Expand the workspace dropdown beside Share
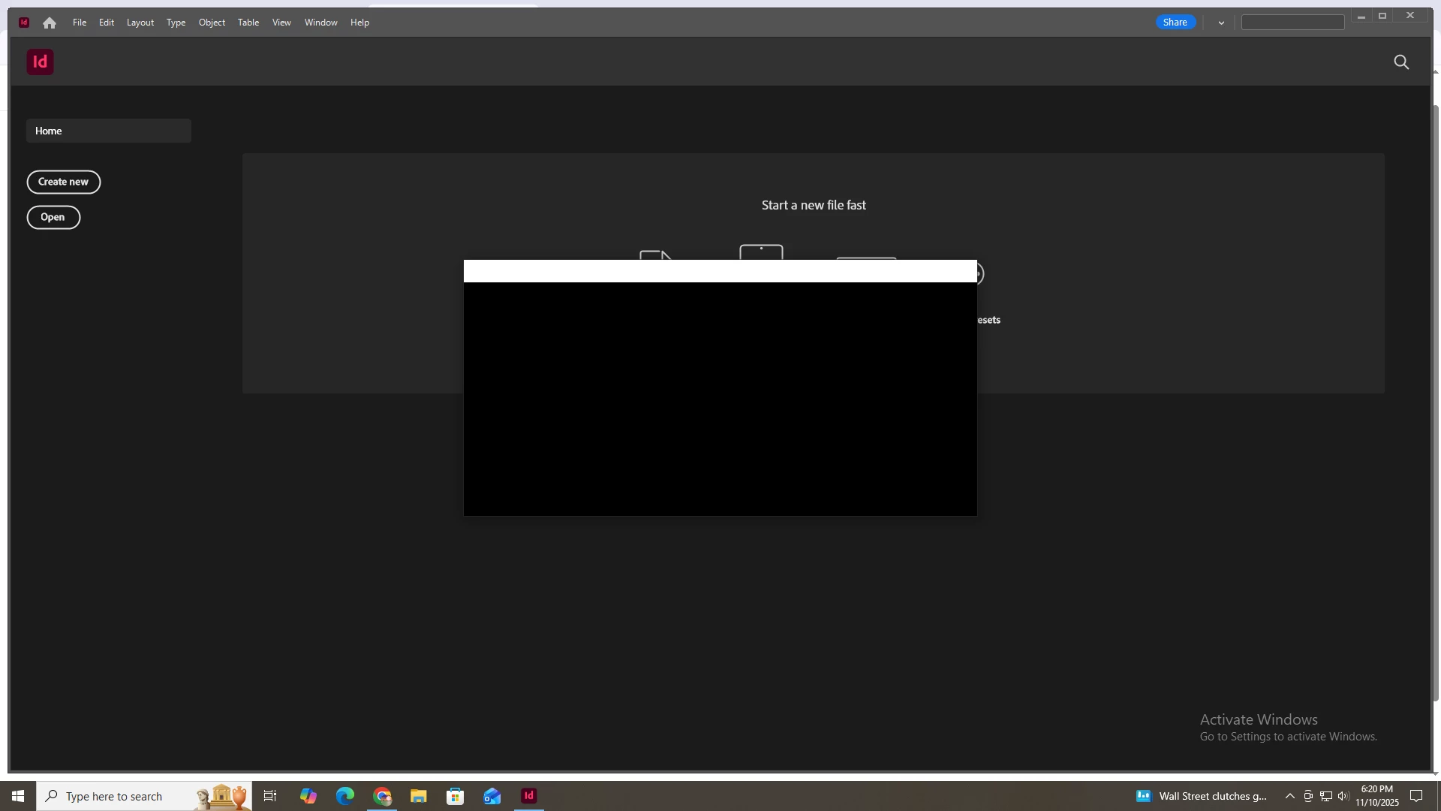The width and height of the screenshot is (1441, 811). (x=1221, y=23)
